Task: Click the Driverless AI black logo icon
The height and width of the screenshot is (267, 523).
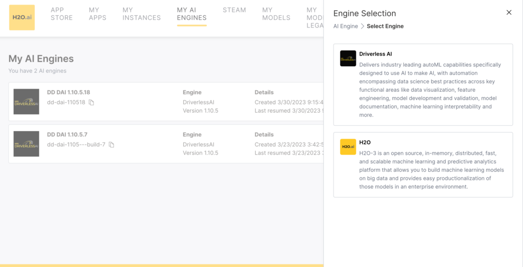Action: coord(348,58)
